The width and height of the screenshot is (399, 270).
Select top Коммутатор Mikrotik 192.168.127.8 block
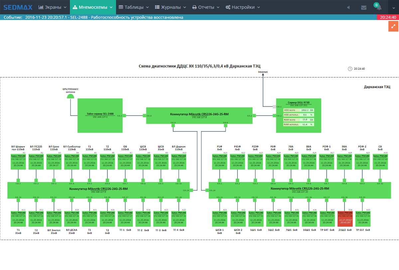[199, 115]
